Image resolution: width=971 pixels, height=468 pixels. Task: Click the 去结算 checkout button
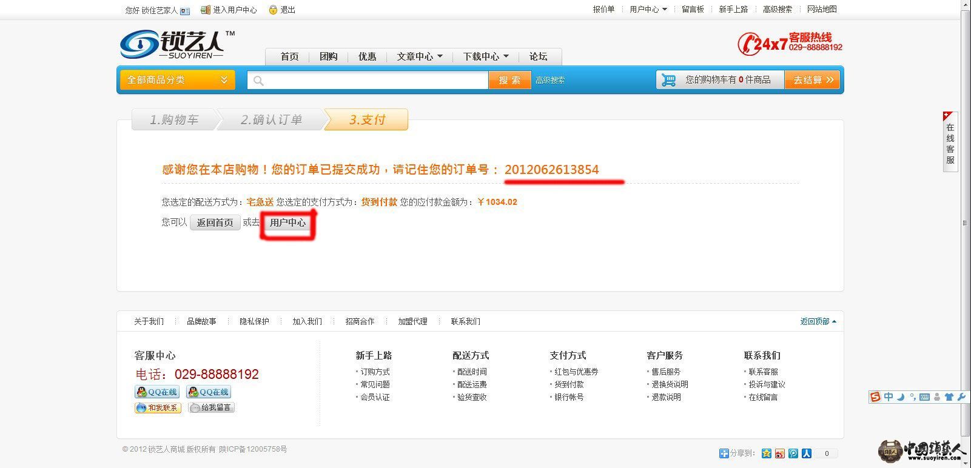click(813, 80)
